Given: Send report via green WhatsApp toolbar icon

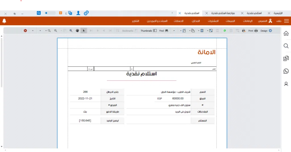Looking at the screenshot, I should click(x=225, y=31).
